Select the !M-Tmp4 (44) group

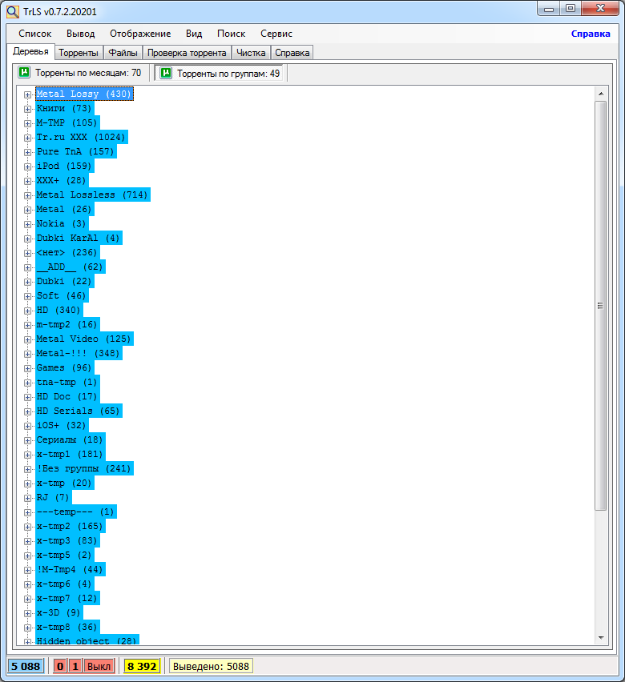click(x=71, y=569)
